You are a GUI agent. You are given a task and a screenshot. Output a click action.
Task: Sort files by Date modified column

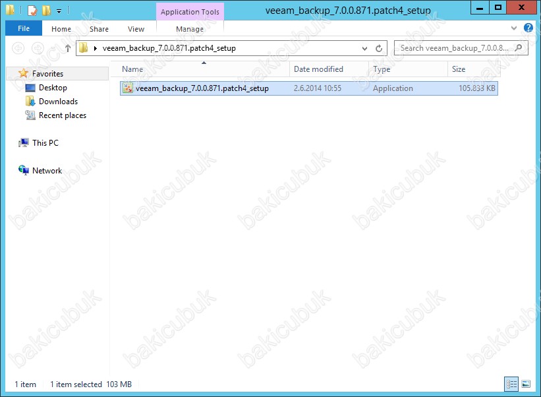(x=329, y=69)
